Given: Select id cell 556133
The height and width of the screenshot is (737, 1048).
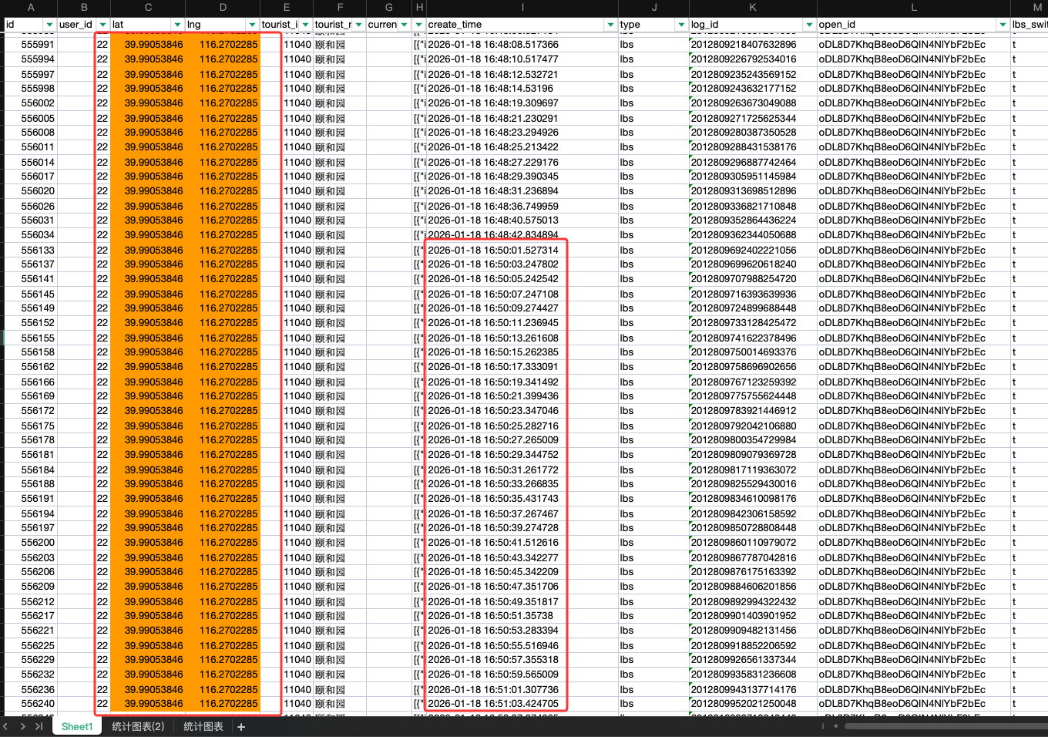Looking at the screenshot, I should [x=31, y=251].
